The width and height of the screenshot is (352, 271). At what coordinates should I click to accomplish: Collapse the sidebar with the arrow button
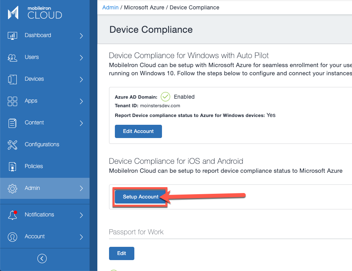42,259
